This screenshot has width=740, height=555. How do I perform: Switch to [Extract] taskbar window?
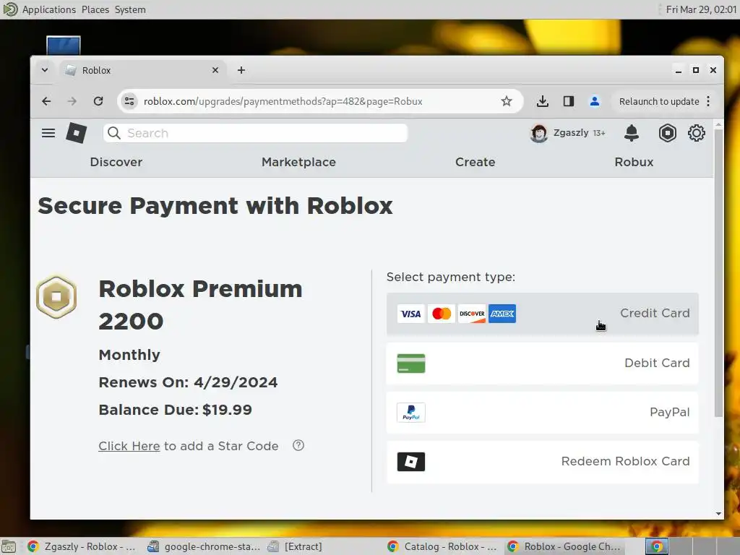pos(295,546)
